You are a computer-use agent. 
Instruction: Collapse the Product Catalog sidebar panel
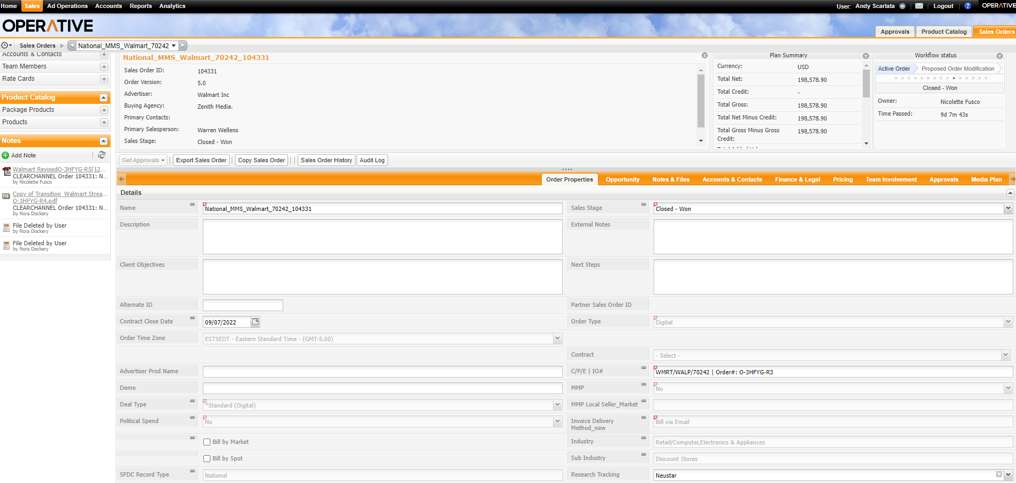(x=104, y=97)
